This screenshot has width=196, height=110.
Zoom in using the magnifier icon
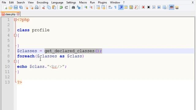tap(86, 7)
